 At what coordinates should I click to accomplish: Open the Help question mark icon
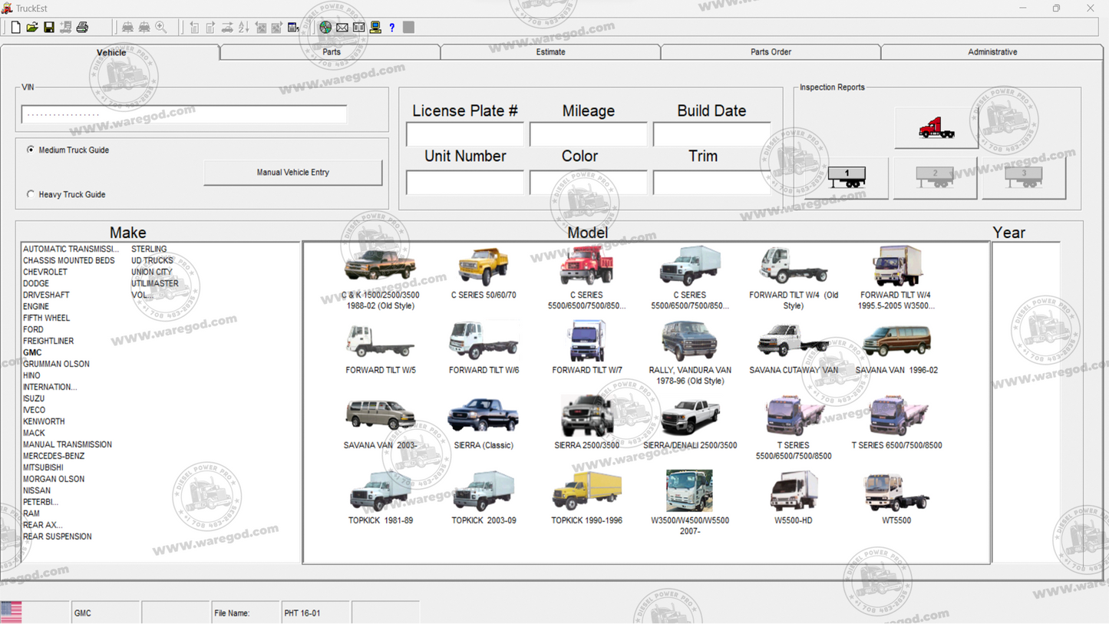point(391,27)
